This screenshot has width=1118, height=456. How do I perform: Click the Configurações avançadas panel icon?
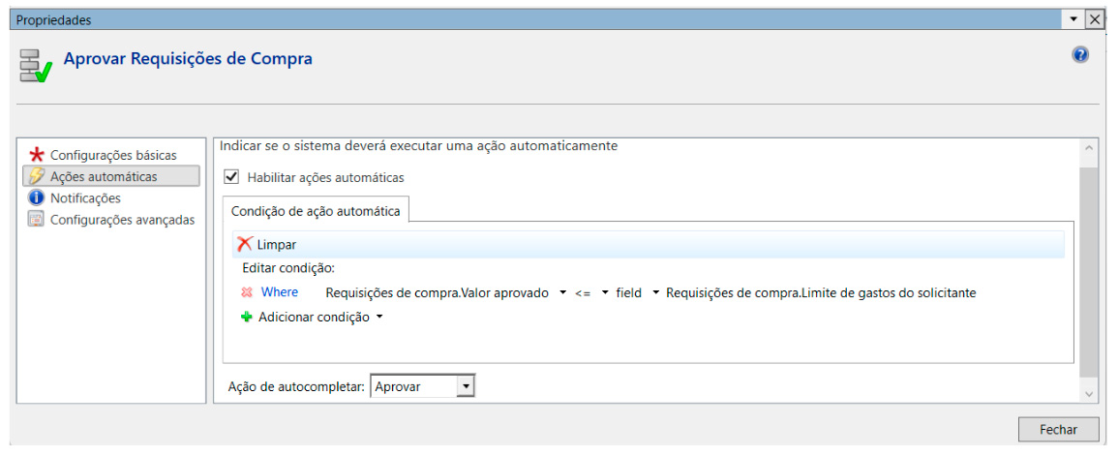pos(37,219)
